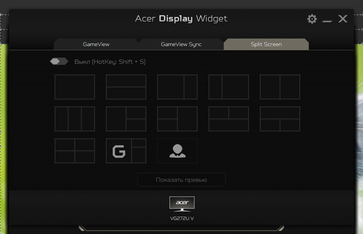Viewport: 363px width, 234px height.
Task: Open settings with the gear icon
Action: tap(312, 19)
